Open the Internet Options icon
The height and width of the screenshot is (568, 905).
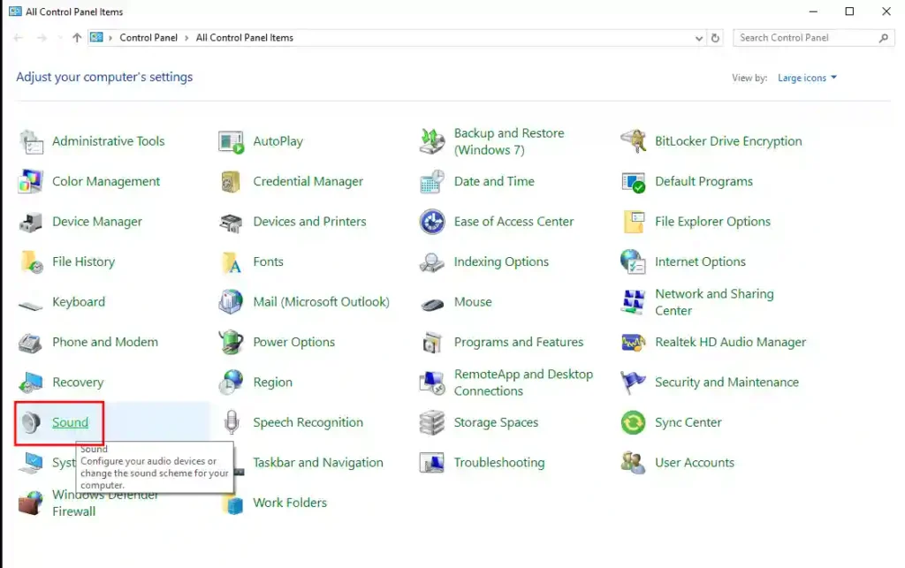(633, 261)
